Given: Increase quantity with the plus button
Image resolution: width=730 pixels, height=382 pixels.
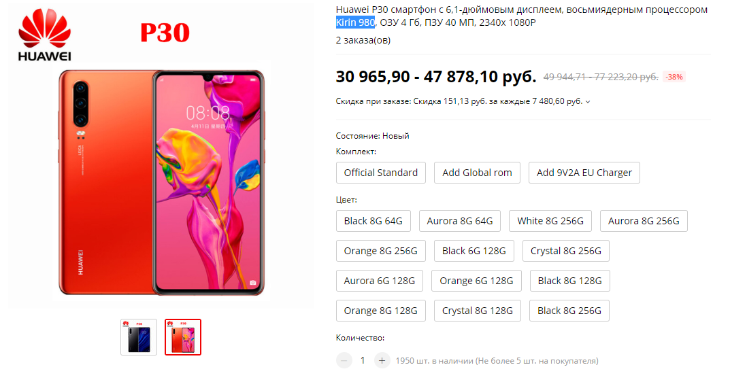Looking at the screenshot, I should (382, 361).
